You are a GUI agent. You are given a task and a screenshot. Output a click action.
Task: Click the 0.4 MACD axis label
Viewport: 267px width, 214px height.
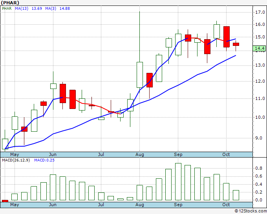pyautogui.click(x=259, y=184)
